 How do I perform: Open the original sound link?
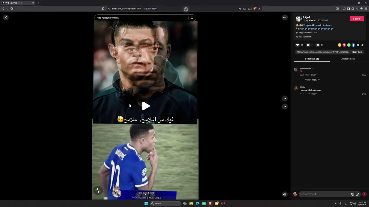click(308, 32)
